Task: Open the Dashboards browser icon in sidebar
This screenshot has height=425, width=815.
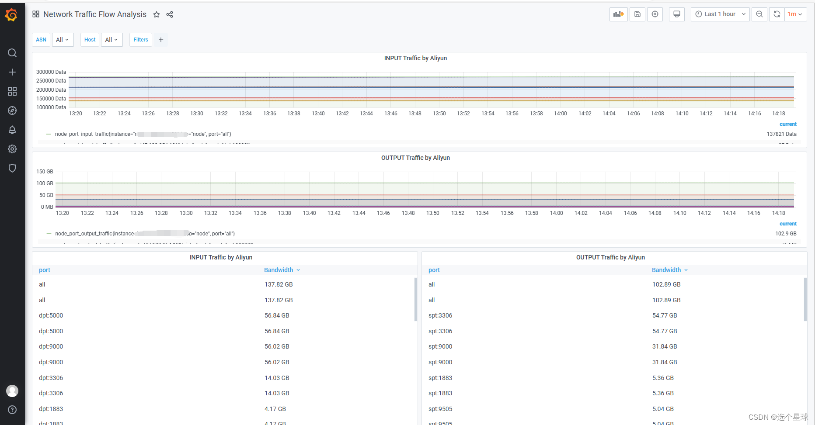Action: 12,91
